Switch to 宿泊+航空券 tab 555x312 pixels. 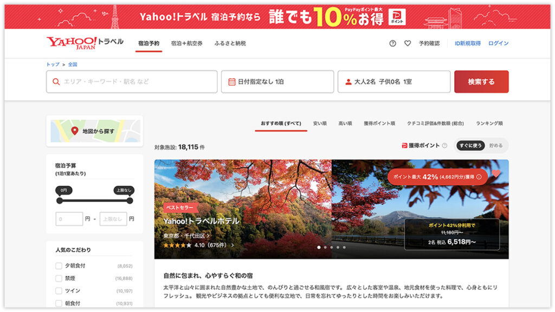(x=186, y=43)
